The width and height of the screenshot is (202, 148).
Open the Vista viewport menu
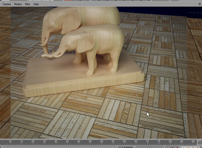(x=36, y=4)
